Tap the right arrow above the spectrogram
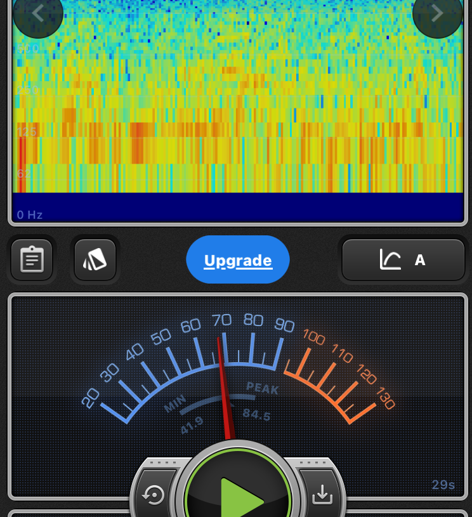 pyautogui.click(x=437, y=13)
